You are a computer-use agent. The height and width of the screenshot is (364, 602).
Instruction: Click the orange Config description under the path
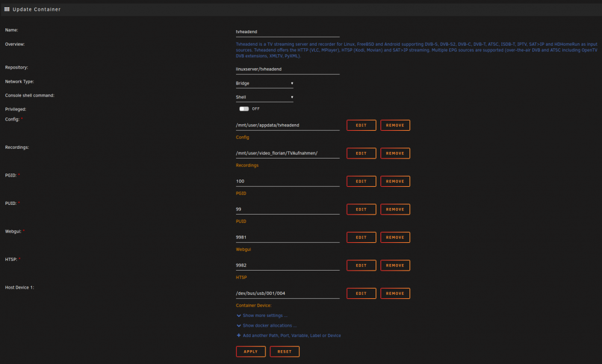click(242, 137)
